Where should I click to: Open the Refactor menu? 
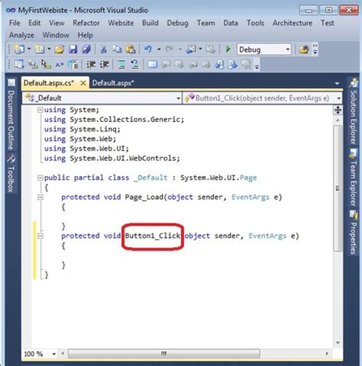[x=86, y=23]
